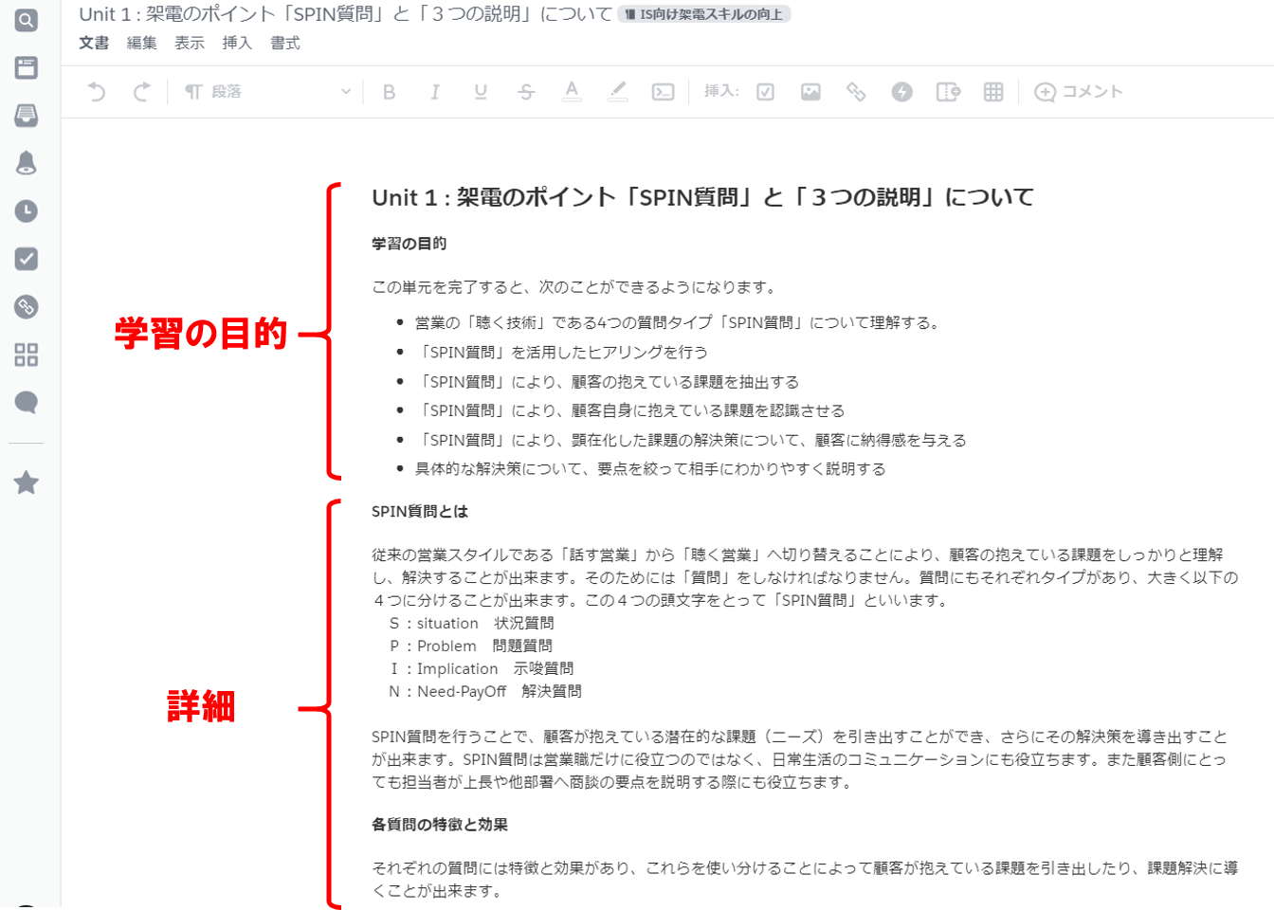The image size is (1274, 910).
Task: Open history with the clock icon
Action: point(27,210)
